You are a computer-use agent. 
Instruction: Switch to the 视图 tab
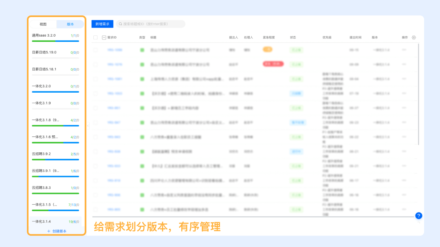43,24
